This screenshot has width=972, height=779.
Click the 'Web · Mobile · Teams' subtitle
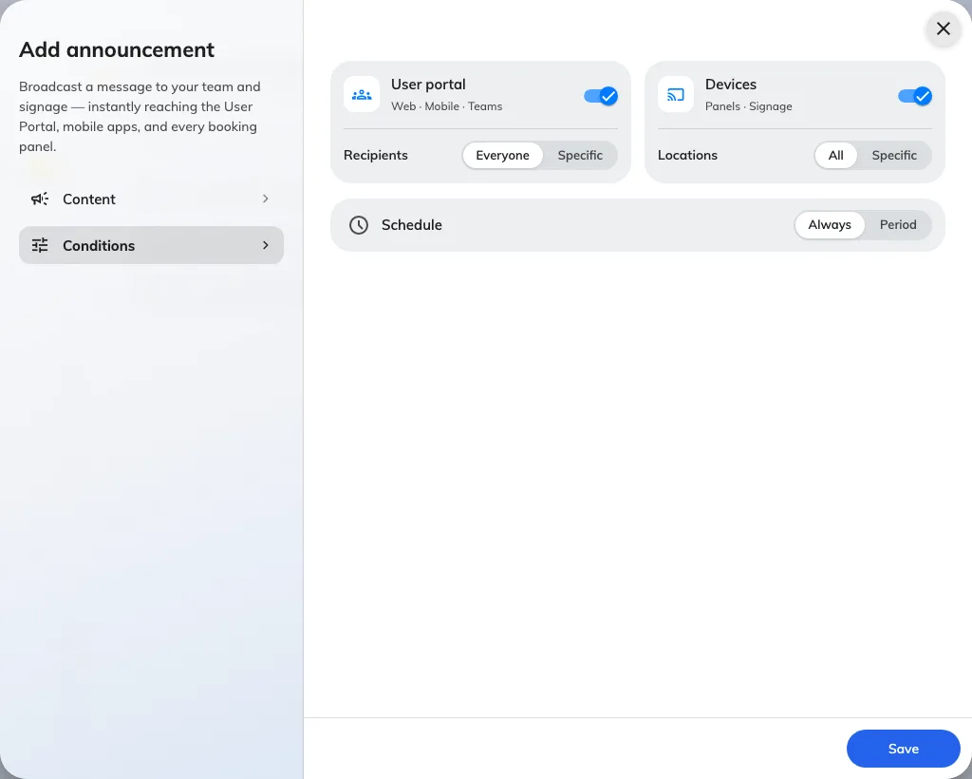[447, 106]
